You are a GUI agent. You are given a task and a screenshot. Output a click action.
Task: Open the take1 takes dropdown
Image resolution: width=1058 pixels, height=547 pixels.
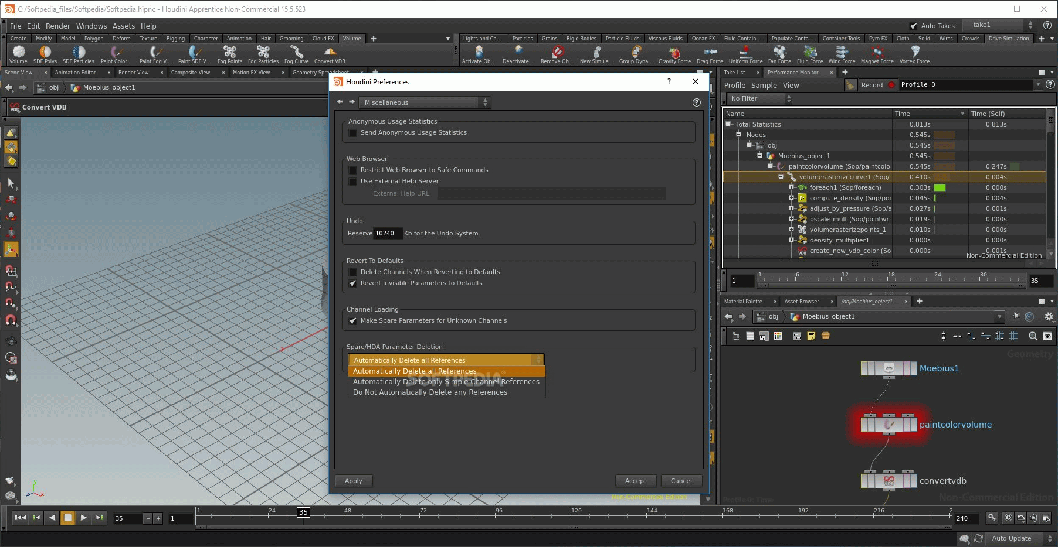click(1001, 25)
